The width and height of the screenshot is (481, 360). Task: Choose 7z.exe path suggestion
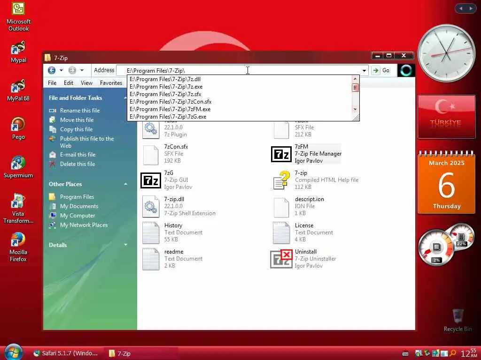(240, 87)
